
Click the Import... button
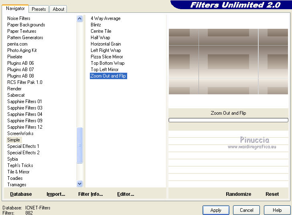click(56, 194)
